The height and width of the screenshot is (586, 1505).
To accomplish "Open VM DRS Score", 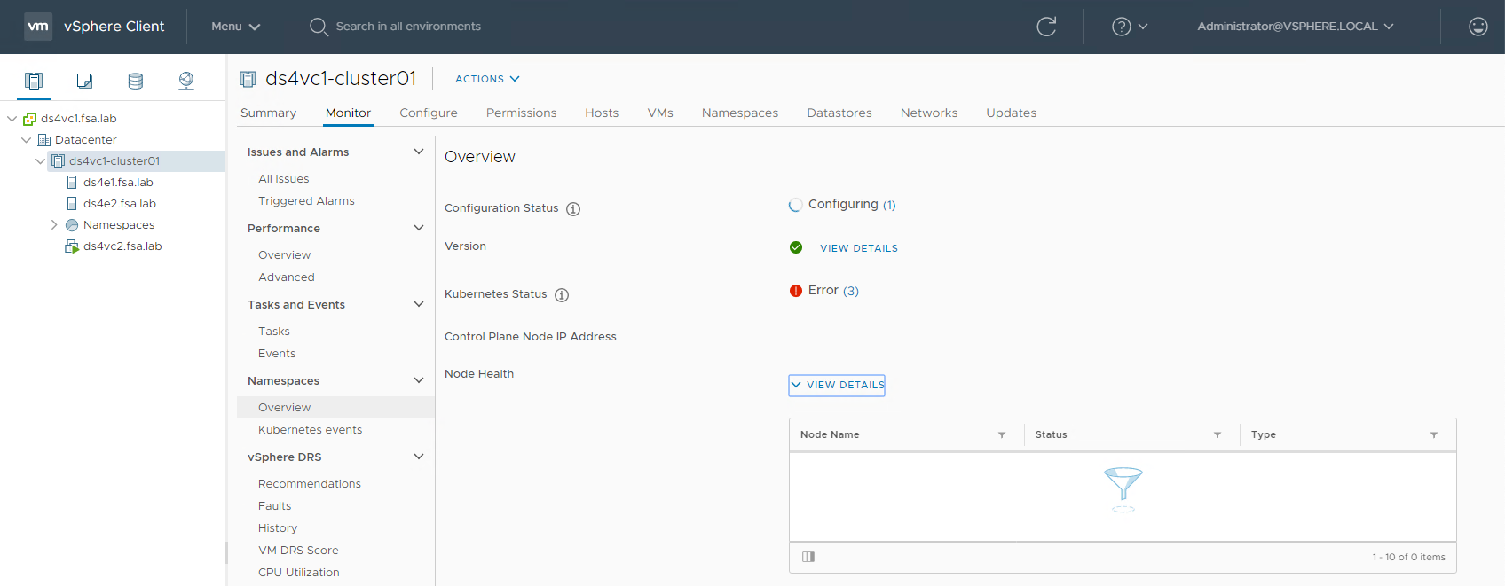I will tap(298, 551).
